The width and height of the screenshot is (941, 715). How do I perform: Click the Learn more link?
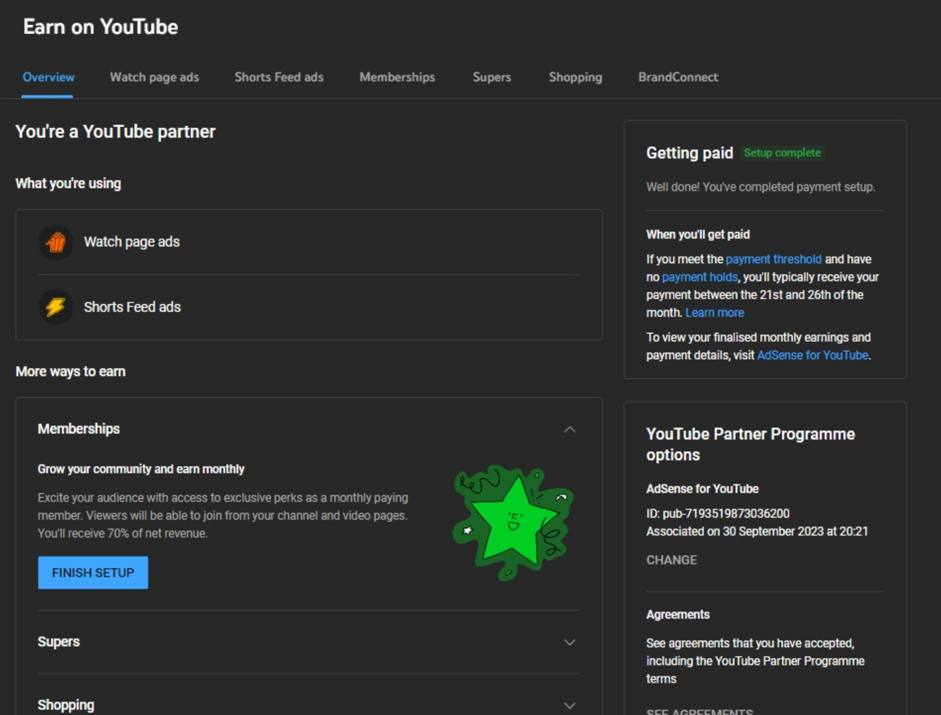click(x=714, y=313)
